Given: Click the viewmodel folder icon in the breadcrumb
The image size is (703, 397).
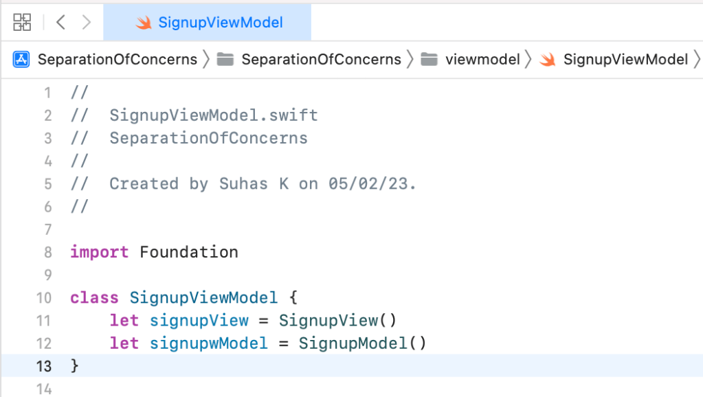Looking at the screenshot, I should tap(429, 60).
